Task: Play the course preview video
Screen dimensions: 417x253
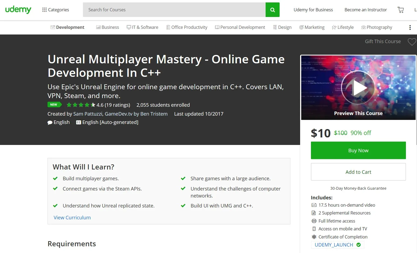Action: [x=358, y=88]
